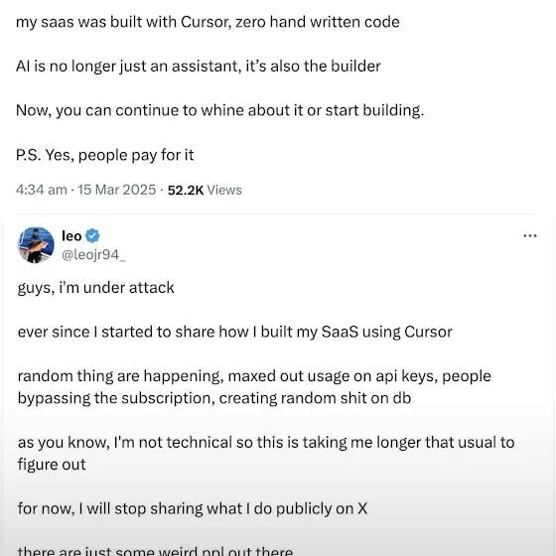Click the display name leo
The height and width of the screenshot is (556, 556).
(x=71, y=236)
